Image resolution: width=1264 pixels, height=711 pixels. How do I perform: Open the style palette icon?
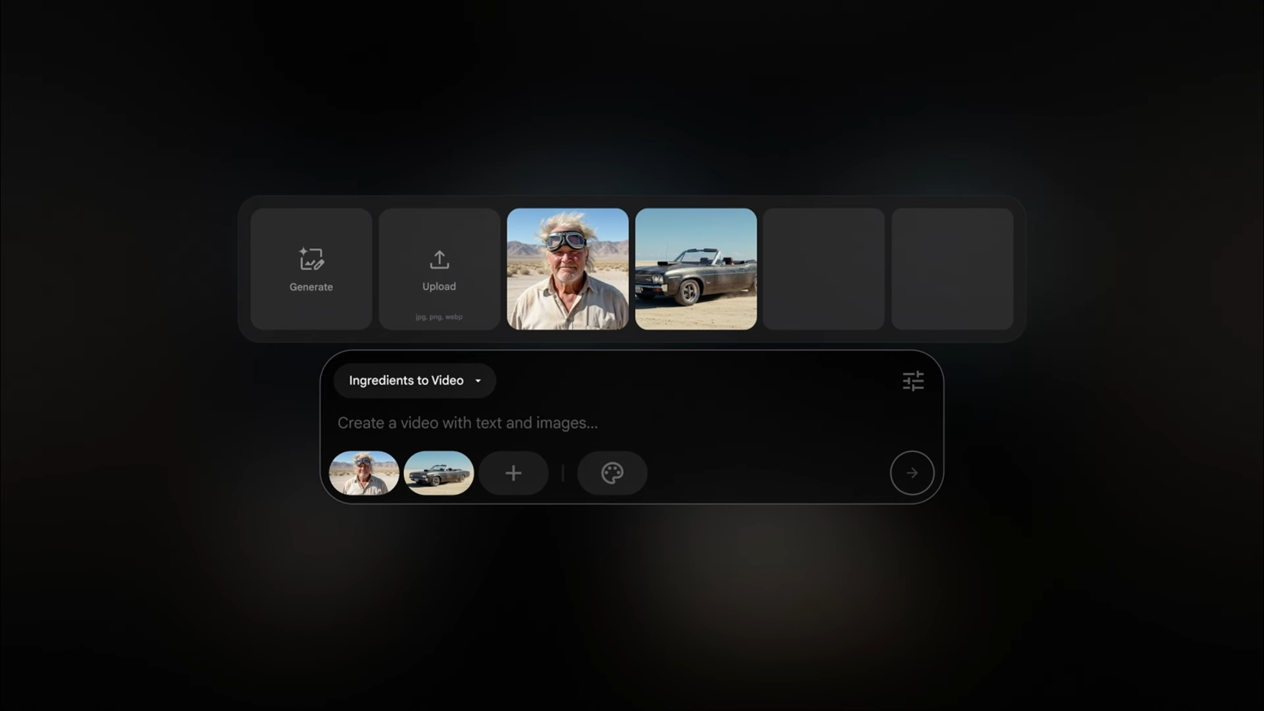point(612,473)
